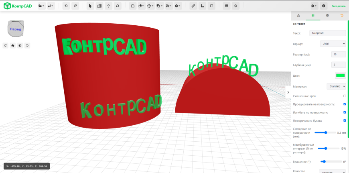Switch to the layers panel tab

pyautogui.click(x=327, y=16)
